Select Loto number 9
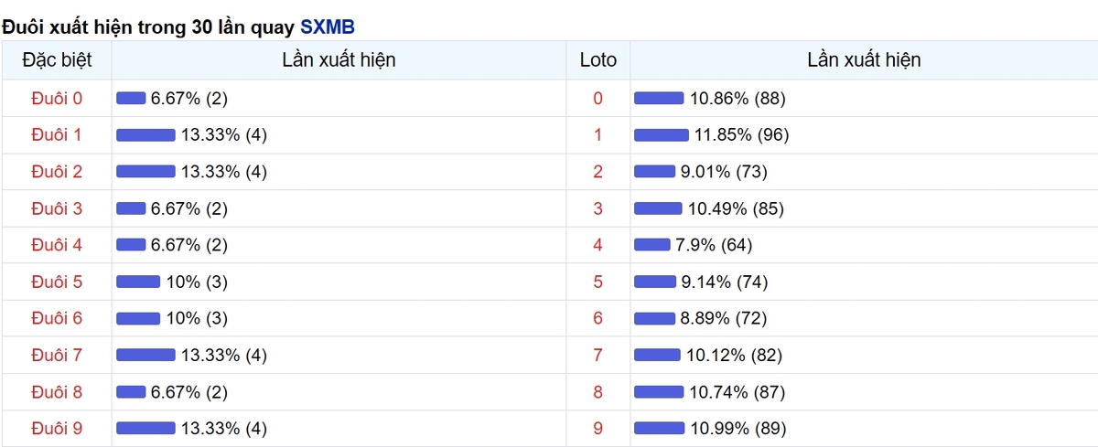This screenshot has width=1098, height=447. pos(598,428)
